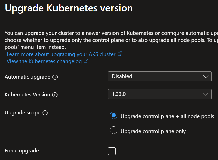
Task: Open 'View the Kubernetes changelog' link
Action: tap(44, 61)
